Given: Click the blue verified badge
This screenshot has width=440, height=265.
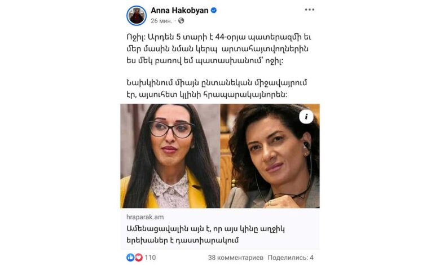Looking at the screenshot, I should (214, 10).
